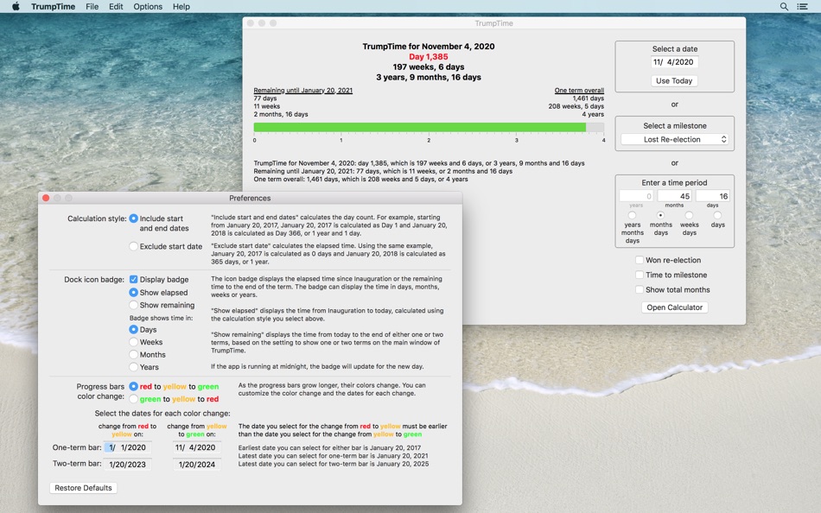
Task: Set badge time to Years
Action: [133, 367]
